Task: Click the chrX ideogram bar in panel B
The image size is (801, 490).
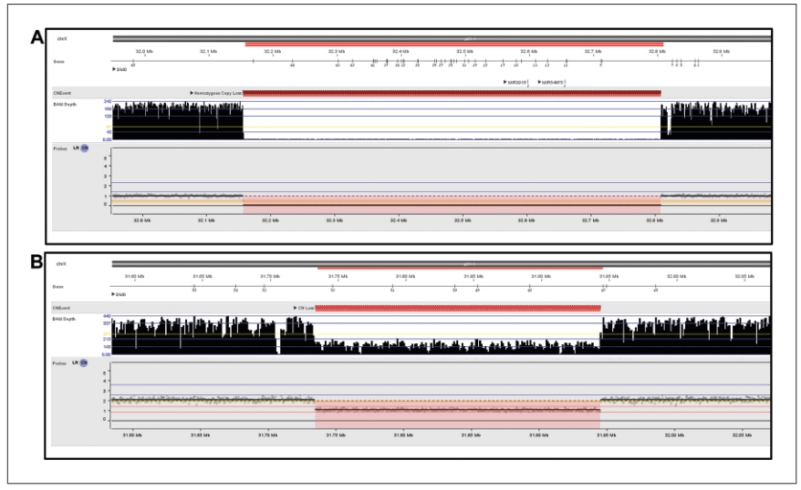Action: pyautogui.click(x=442, y=263)
